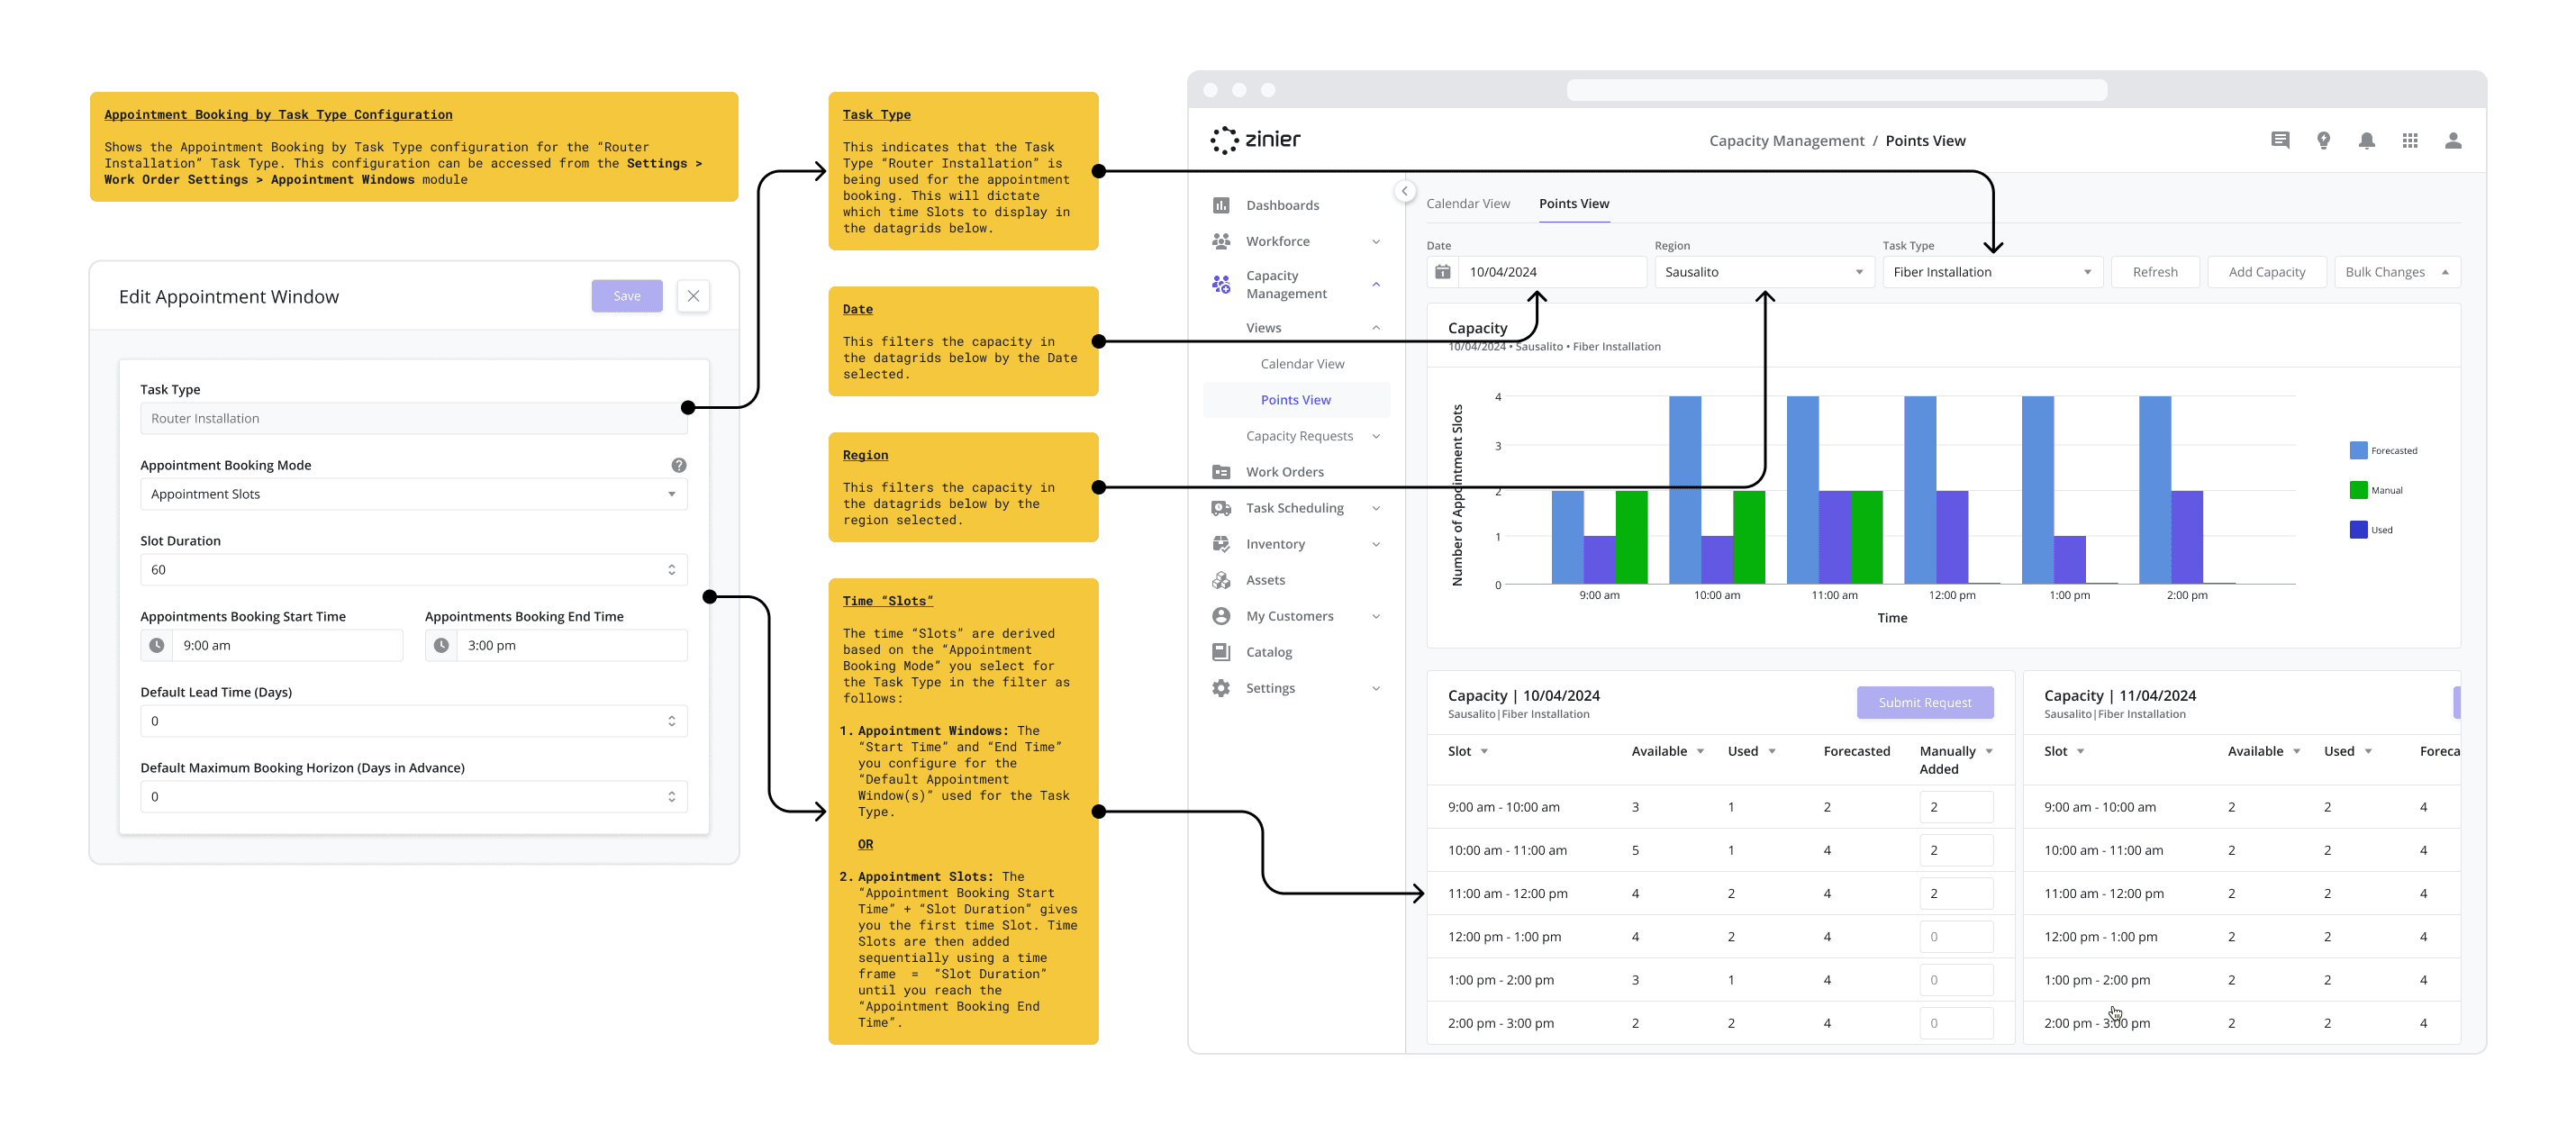Image resolution: width=2576 pixels, height=1125 pixels.
Task: Collapse the sidebar with the chevron button
Action: point(1404,191)
